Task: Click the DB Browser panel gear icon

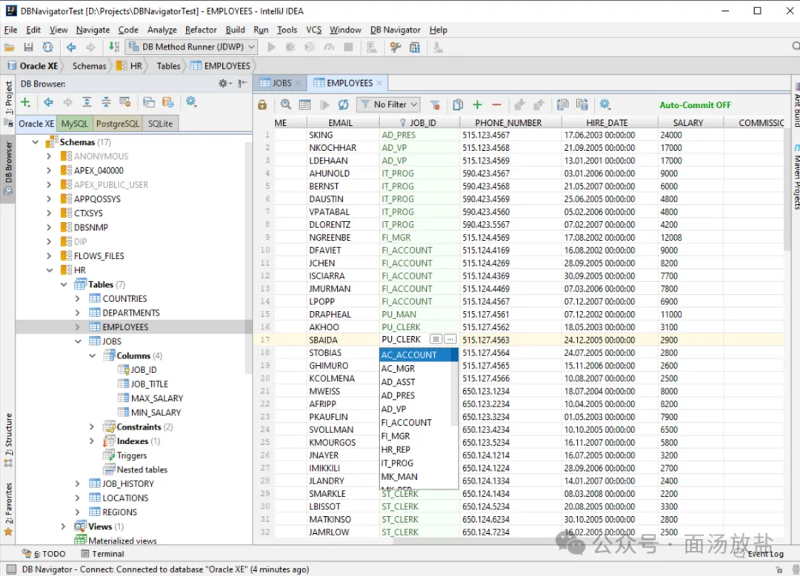Action: [x=223, y=84]
